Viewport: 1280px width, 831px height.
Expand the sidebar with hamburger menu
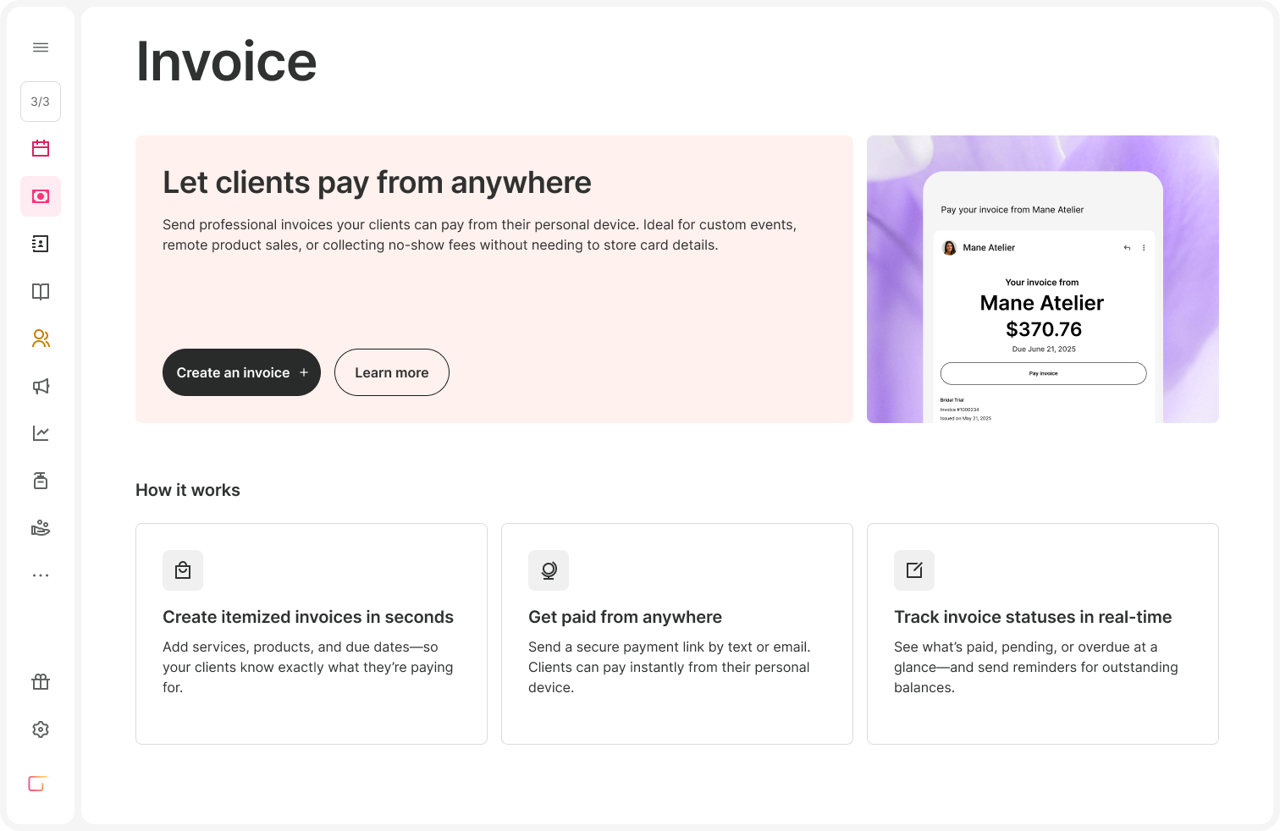[41, 47]
